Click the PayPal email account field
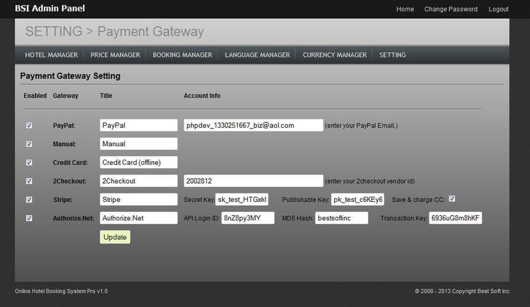This screenshot has width=530, height=307. [253, 125]
